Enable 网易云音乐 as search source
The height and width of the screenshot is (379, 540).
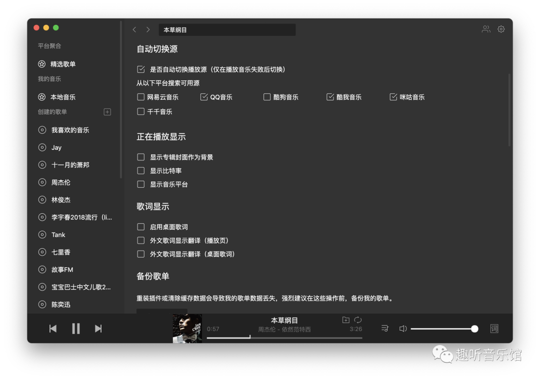(141, 97)
